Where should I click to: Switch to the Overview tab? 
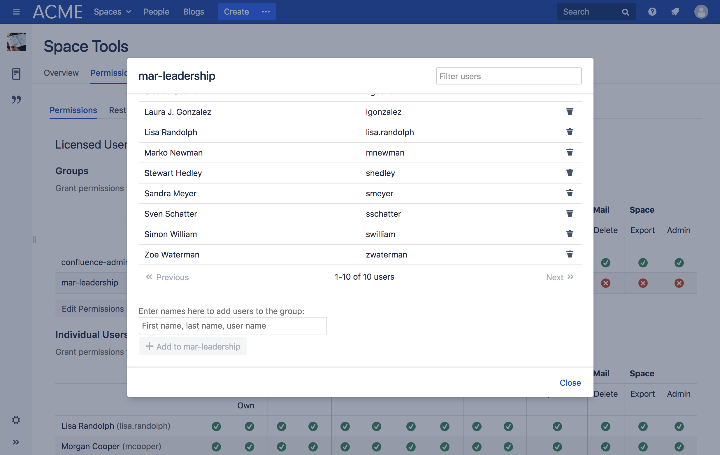pos(61,73)
